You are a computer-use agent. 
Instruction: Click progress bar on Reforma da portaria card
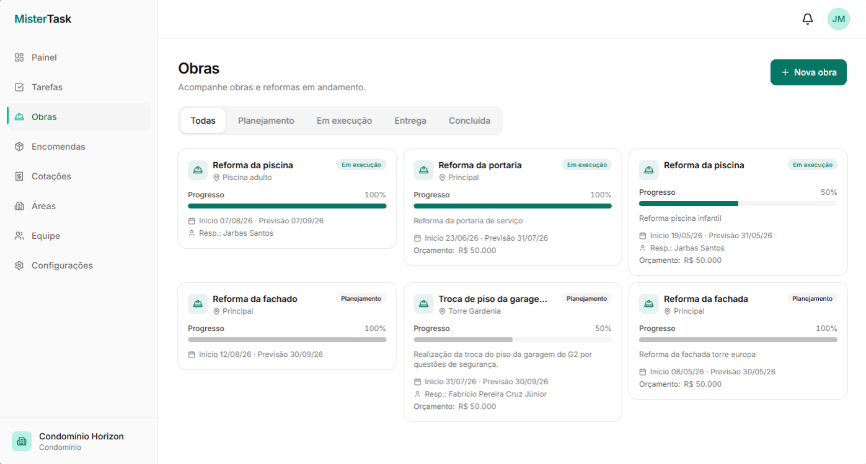coord(513,206)
